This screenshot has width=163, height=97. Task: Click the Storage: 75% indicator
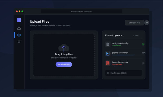pyautogui.click(x=134, y=23)
